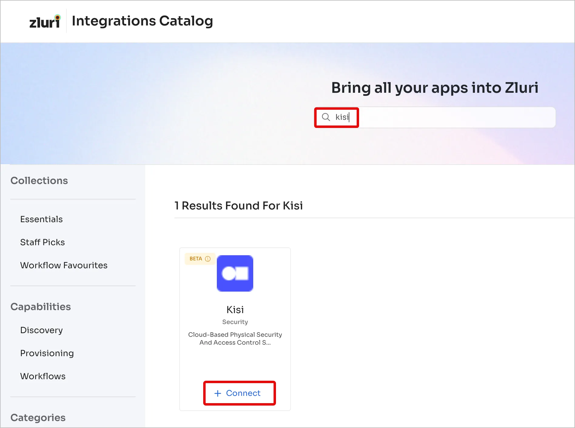Image resolution: width=575 pixels, height=428 pixels.
Task: Filter by Provisioning capability
Action: point(47,353)
